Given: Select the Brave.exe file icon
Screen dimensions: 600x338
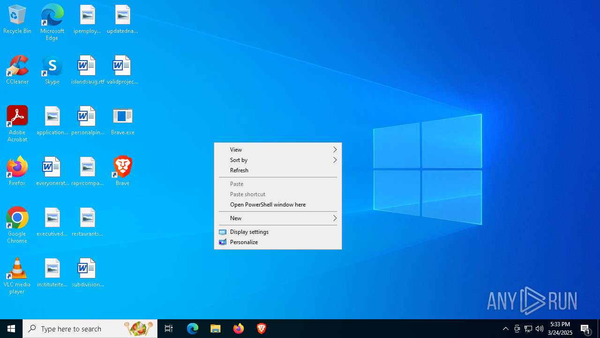Looking at the screenshot, I should tap(122, 121).
